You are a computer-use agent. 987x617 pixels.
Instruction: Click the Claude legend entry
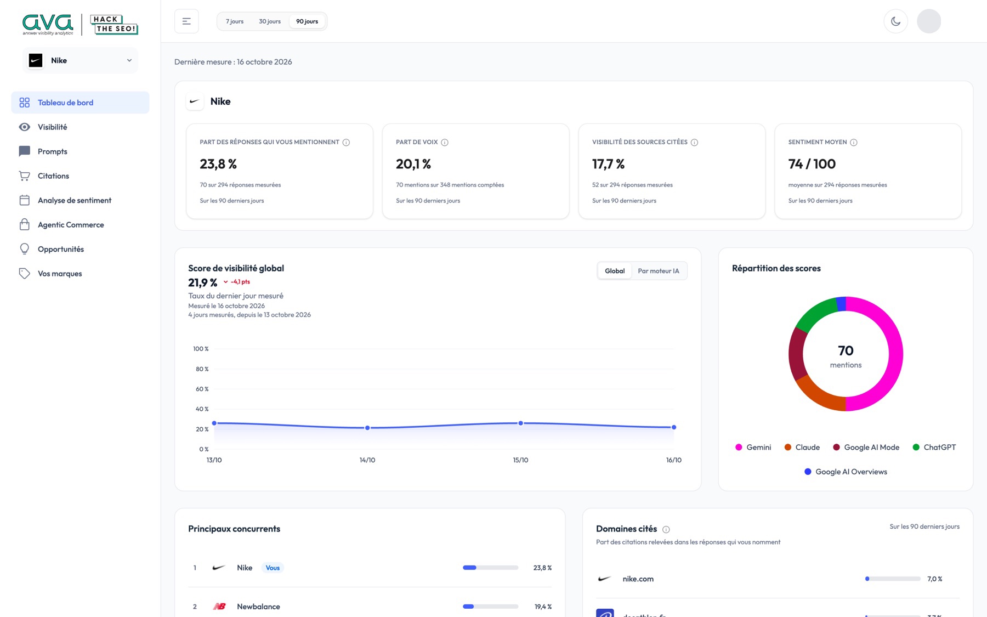[802, 448]
